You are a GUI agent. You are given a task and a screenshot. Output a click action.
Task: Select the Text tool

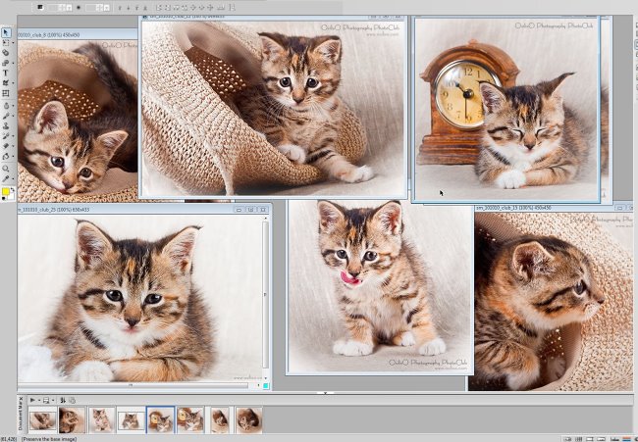(x=6, y=73)
